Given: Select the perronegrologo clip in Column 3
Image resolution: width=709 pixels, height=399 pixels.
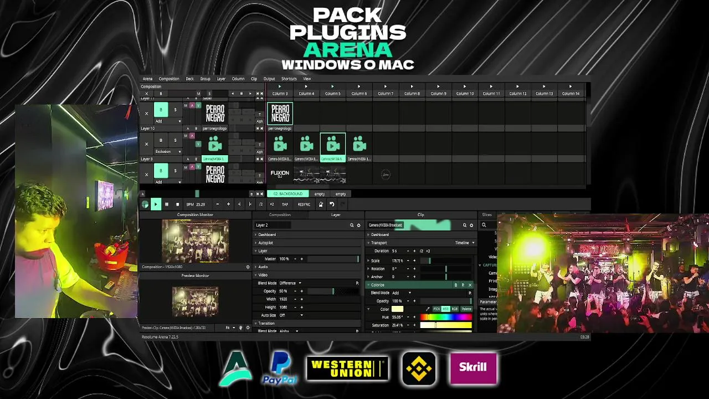Looking at the screenshot, I should 280,114.
